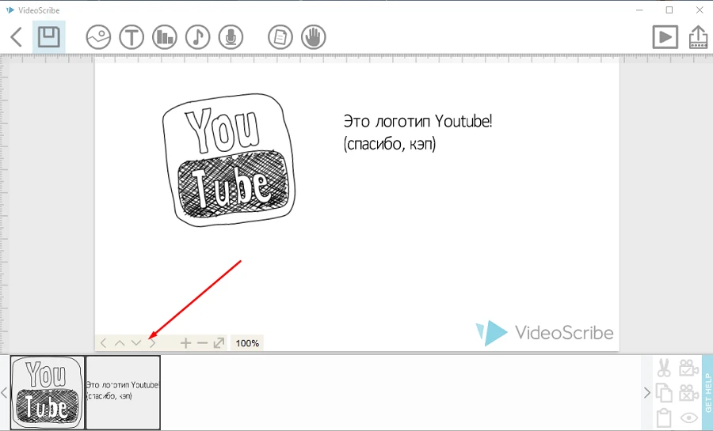Select the YouTube logo drawing on canvas
The width and height of the screenshot is (713, 431).
[229, 161]
